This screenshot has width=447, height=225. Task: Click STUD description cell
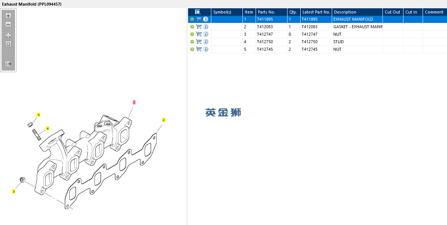357,42
